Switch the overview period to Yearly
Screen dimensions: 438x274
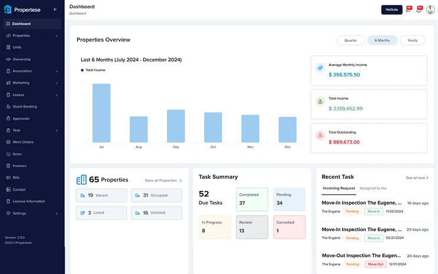tap(412, 41)
